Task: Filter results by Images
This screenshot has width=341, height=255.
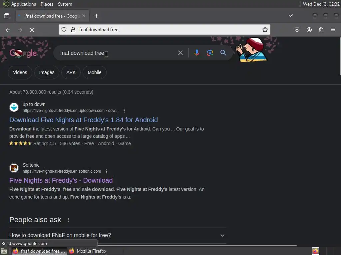Action: pyautogui.click(x=47, y=72)
